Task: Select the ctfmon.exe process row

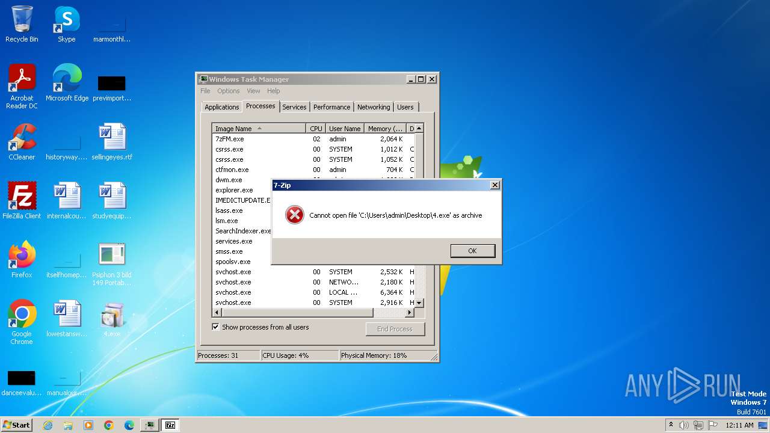Action: pos(313,170)
